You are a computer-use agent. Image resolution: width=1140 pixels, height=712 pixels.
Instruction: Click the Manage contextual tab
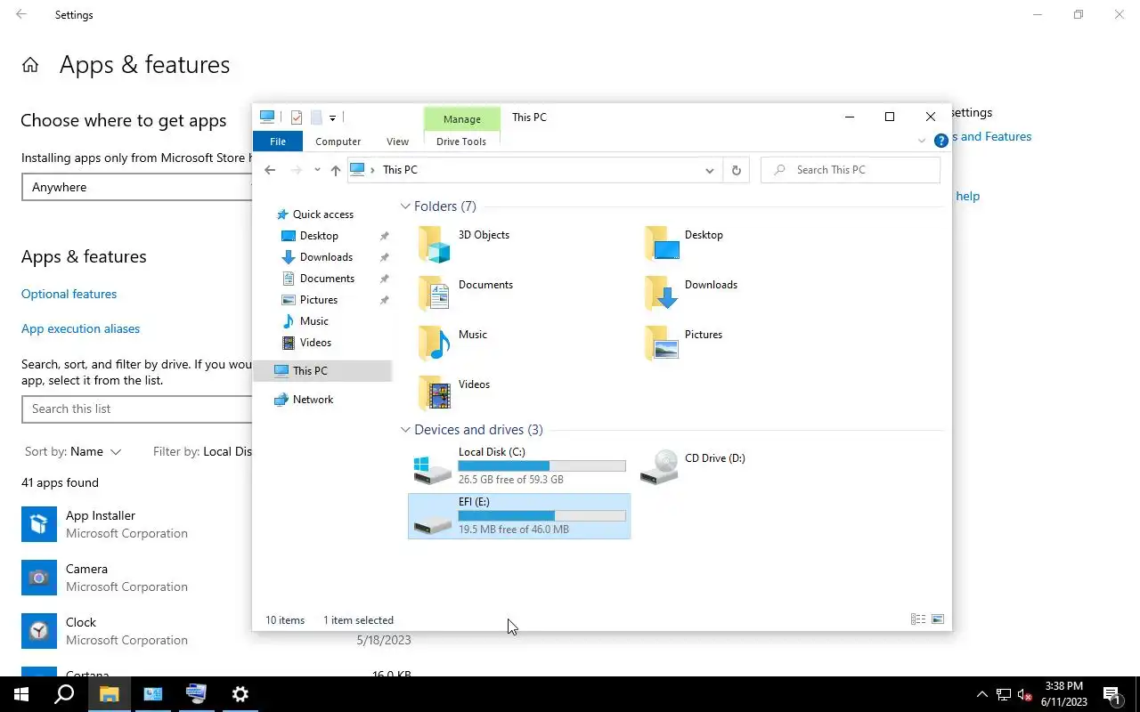[x=461, y=119]
